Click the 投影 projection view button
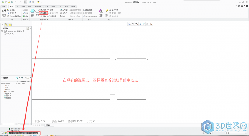Screen dimensions: 249x136 coord(44,10)
